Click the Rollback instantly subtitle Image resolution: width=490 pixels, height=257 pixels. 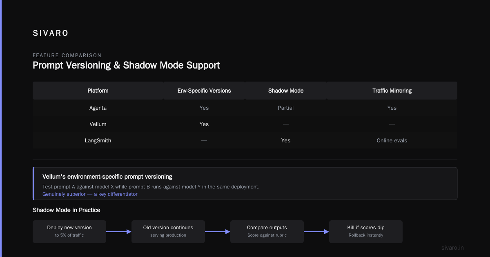click(366, 235)
